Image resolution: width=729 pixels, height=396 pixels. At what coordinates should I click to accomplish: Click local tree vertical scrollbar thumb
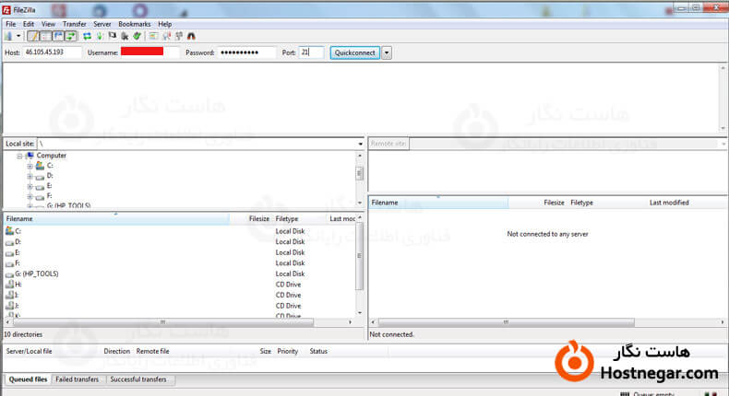coord(359,174)
